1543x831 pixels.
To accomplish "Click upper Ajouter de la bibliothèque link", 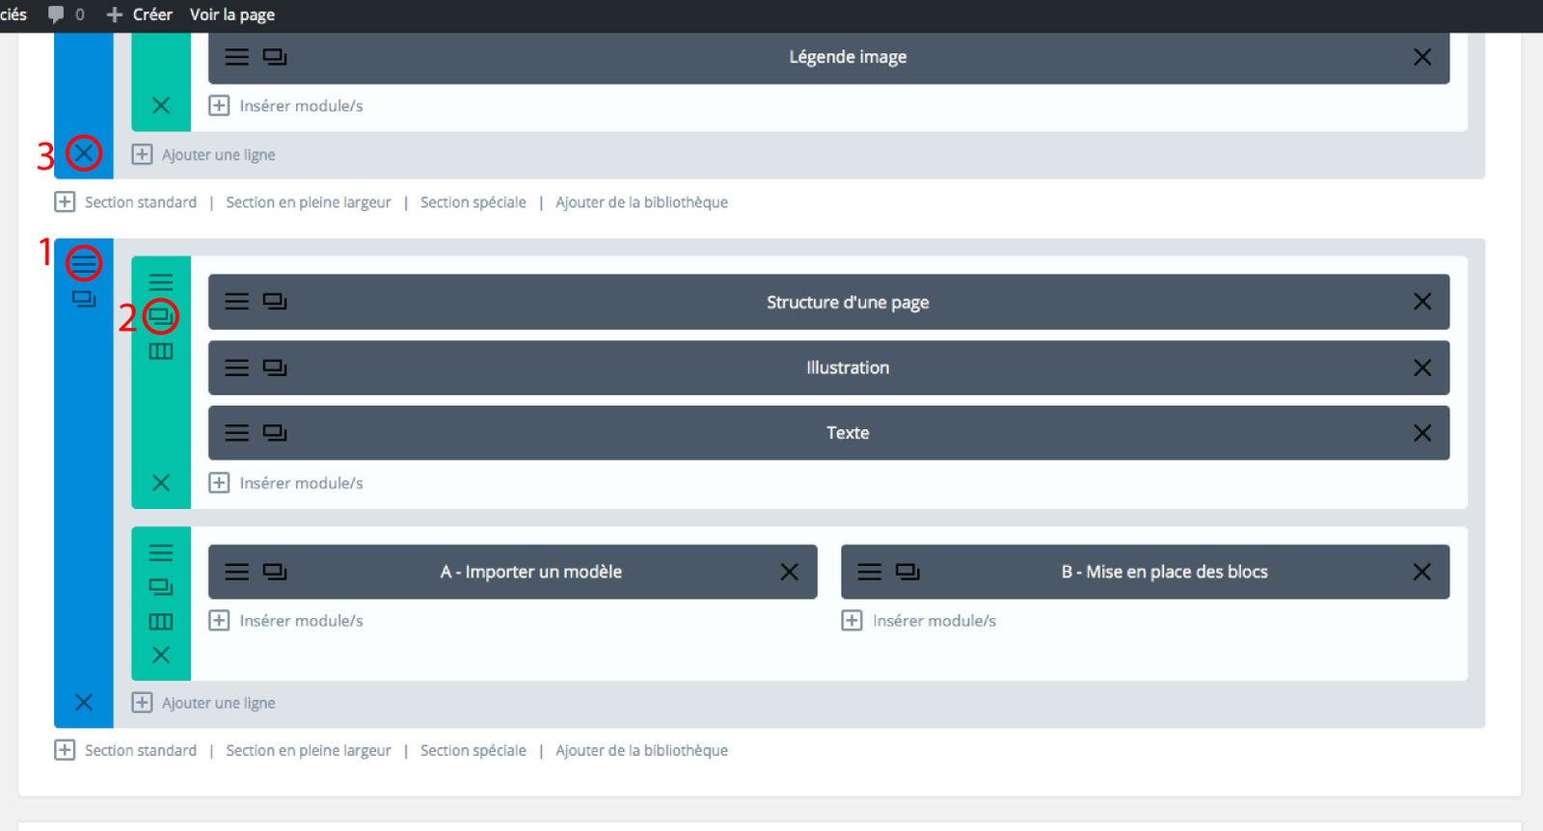I will click(641, 202).
